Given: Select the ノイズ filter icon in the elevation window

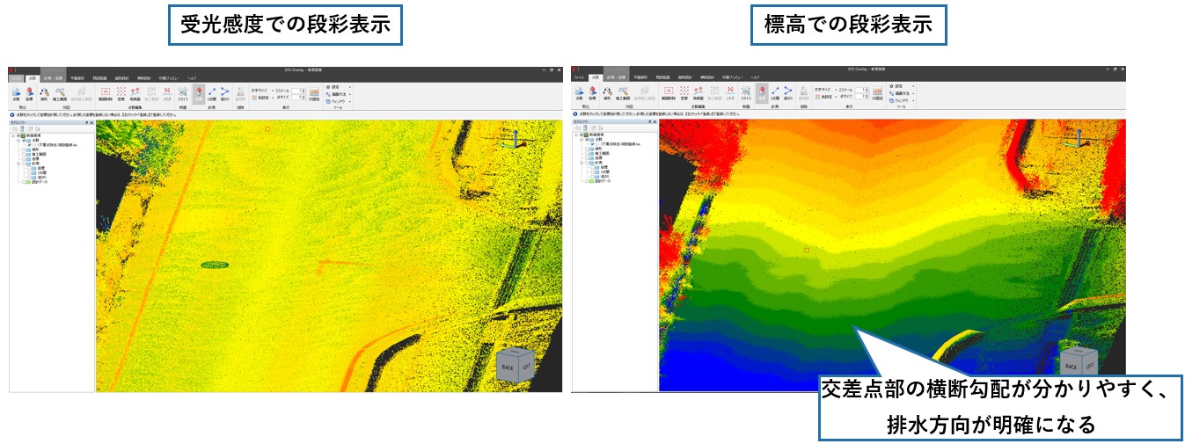Looking at the screenshot, I should pos(730,92).
